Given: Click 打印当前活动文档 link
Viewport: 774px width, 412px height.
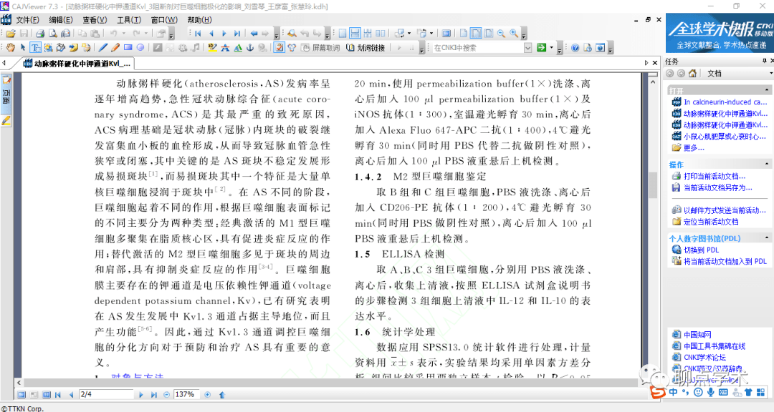Looking at the screenshot, I should 715,176.
